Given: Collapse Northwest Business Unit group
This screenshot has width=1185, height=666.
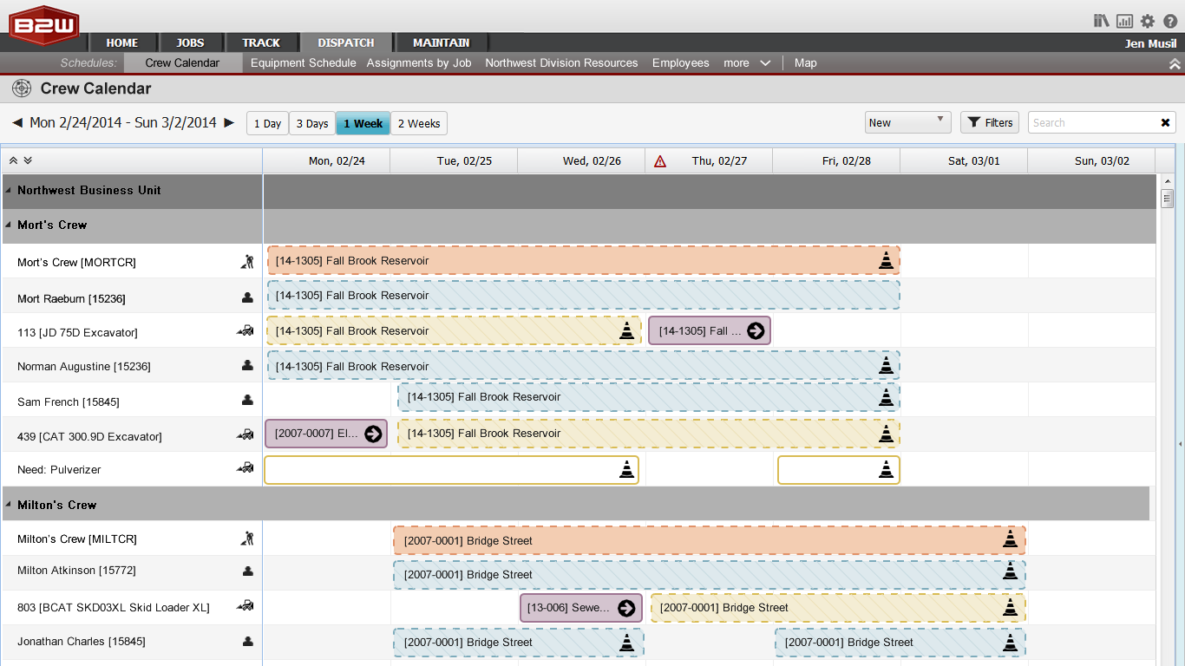Looking at the screenshot, I should click(x=8, y=190).
